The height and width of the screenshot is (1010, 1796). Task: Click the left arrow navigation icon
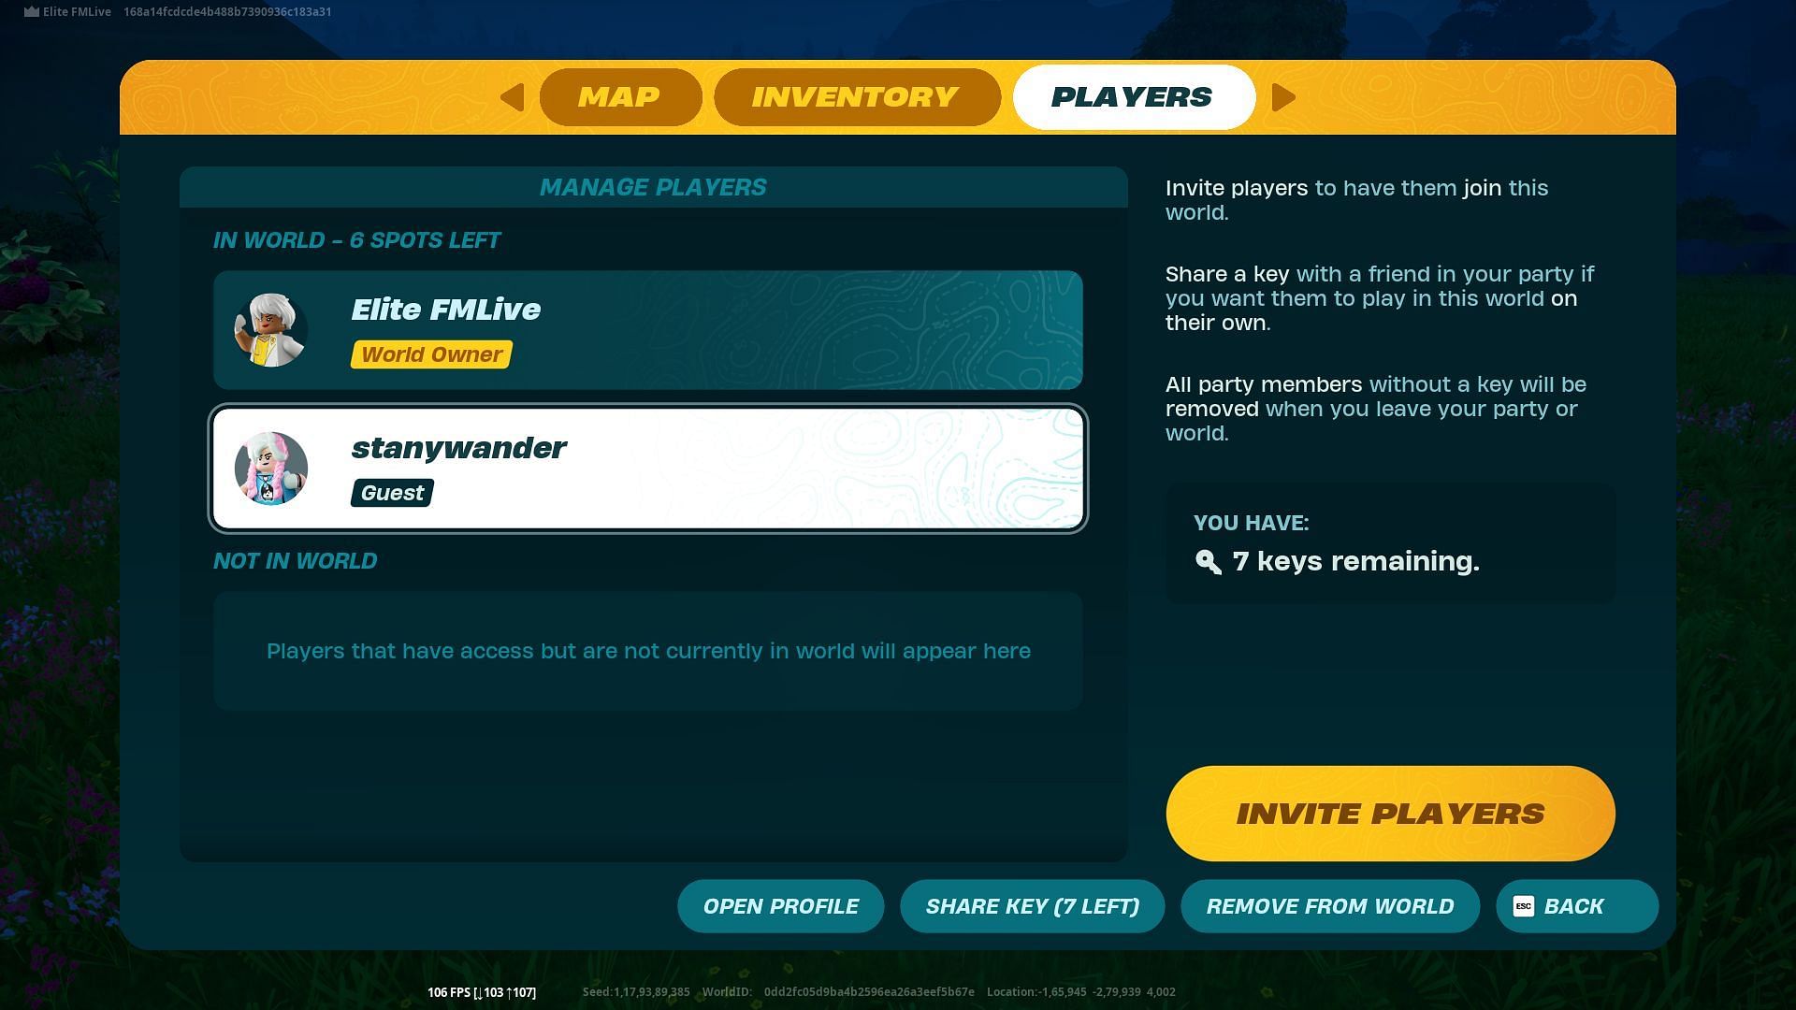[x=512, y=97]
